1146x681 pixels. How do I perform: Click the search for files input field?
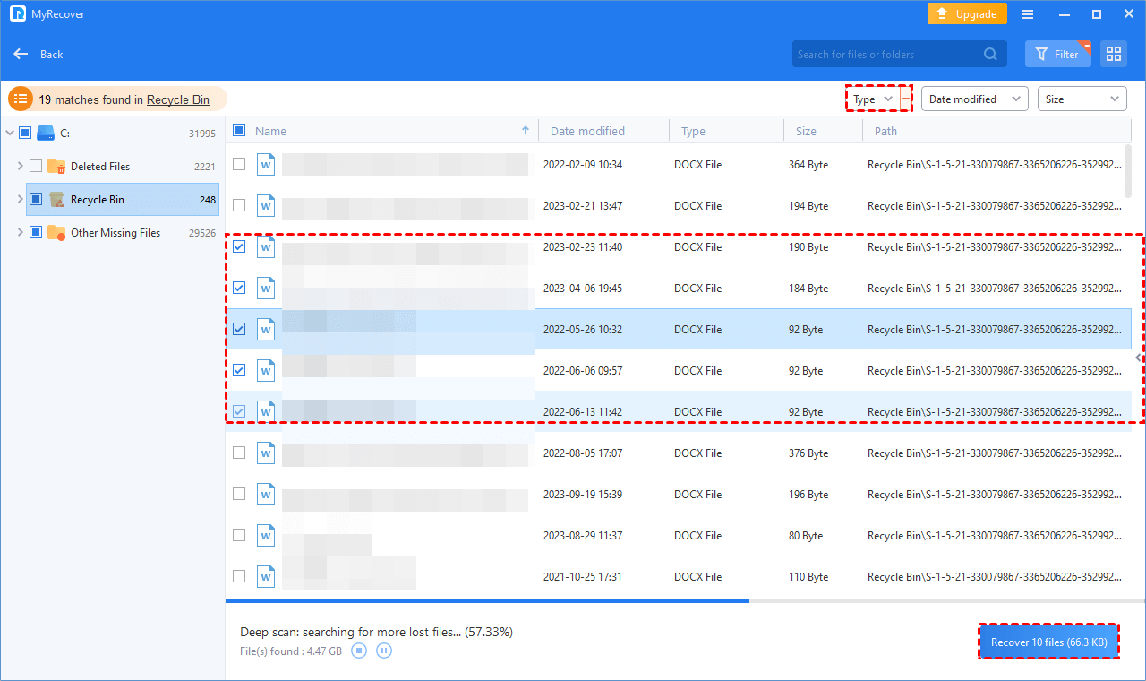point(886,54)
